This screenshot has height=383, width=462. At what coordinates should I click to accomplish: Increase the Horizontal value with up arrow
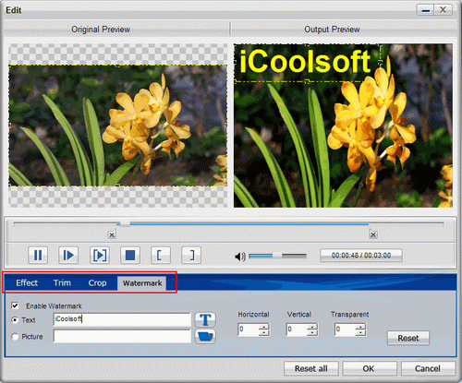(x=264, y=327)
